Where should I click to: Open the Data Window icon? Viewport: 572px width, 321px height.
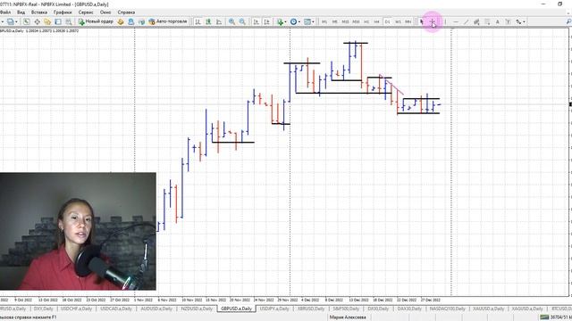point(38,21)
